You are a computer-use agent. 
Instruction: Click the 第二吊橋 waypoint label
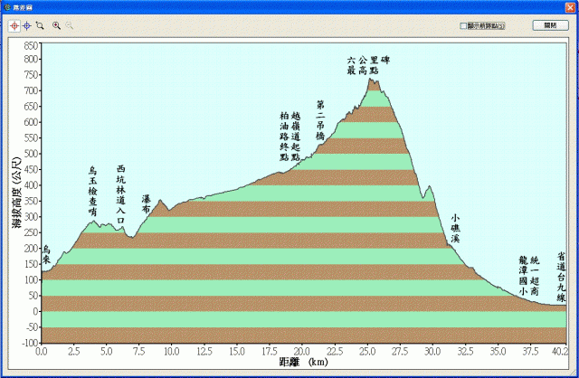click(320, 120)
